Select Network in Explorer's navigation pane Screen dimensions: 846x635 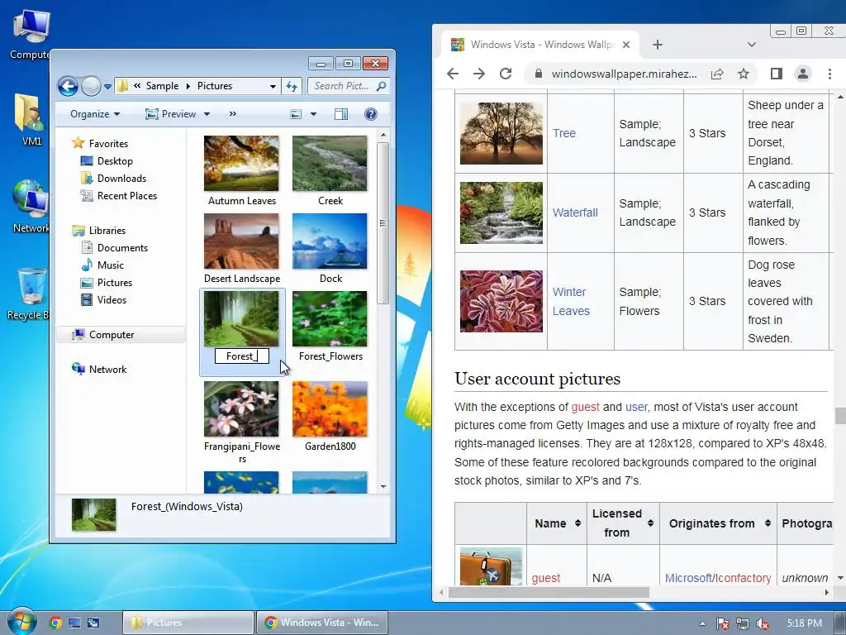point(99,370)
